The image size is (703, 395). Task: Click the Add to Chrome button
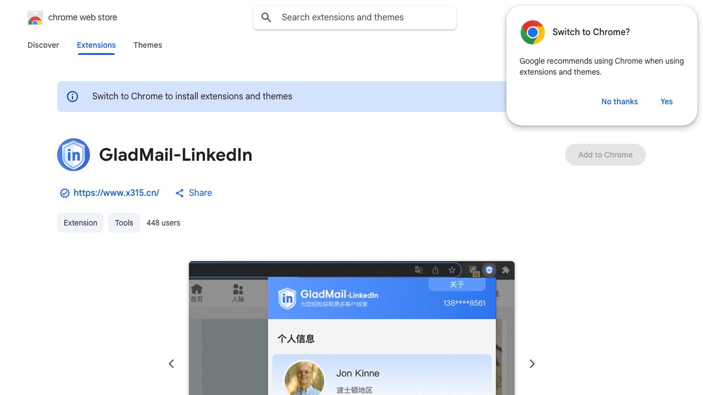point(605,155)
